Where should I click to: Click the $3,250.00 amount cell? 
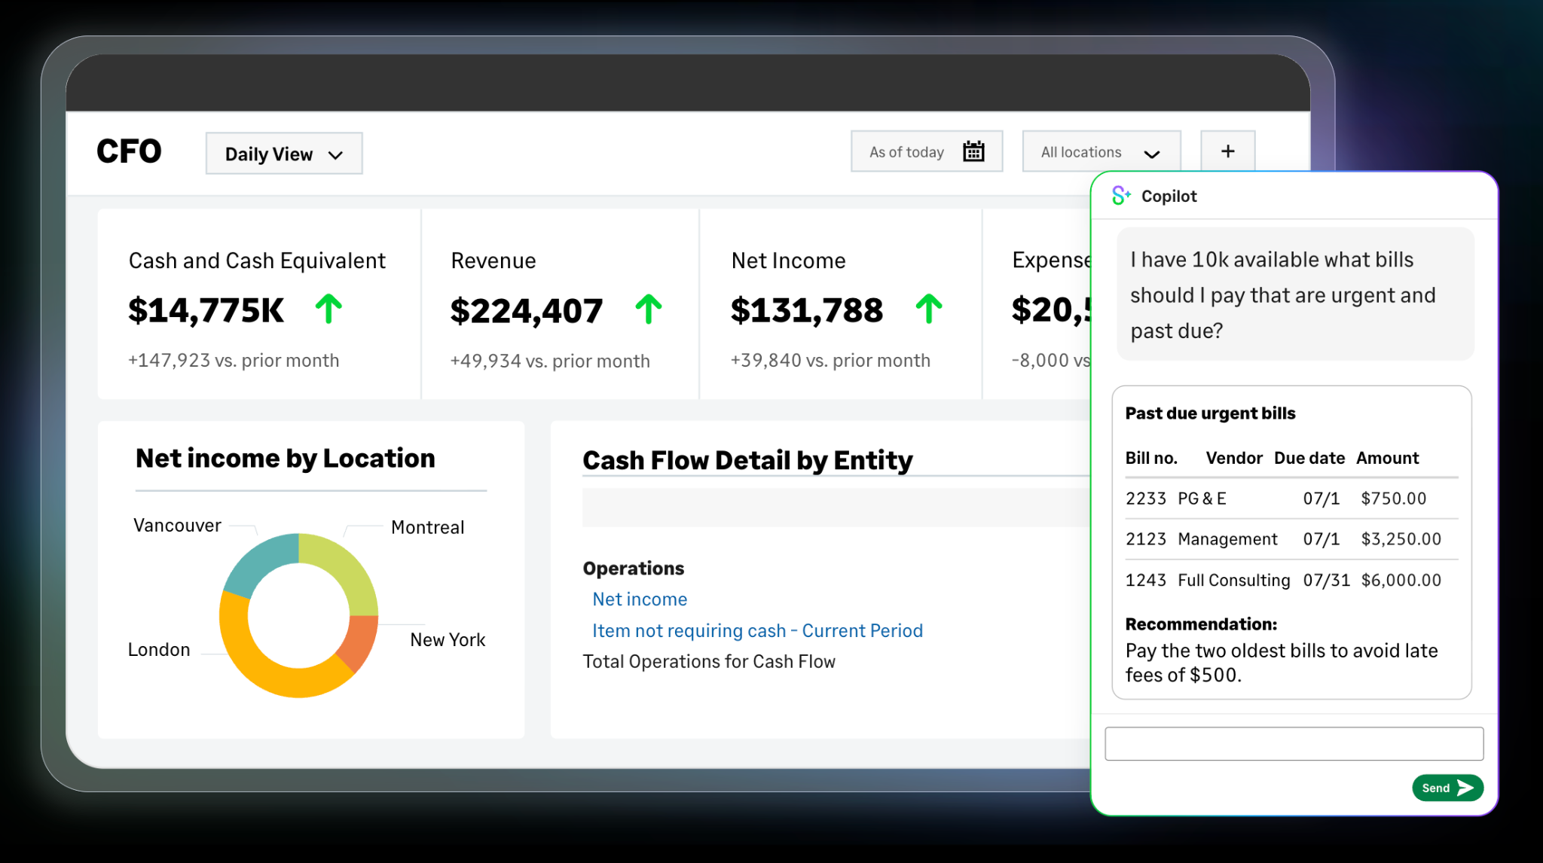[1401, 539]
